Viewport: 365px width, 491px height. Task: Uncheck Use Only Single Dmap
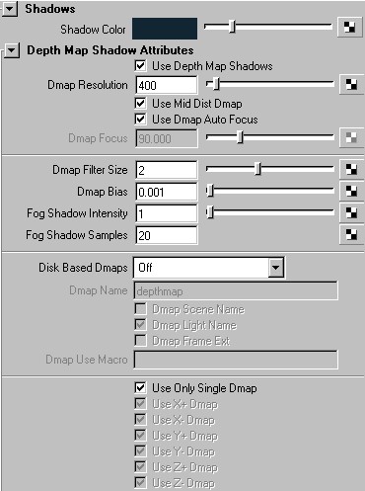140,387
